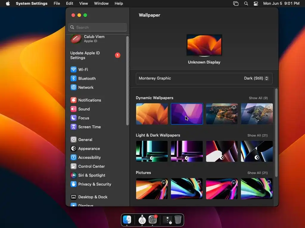Open Appearance icon in sidebar
Screen dimensions: 305x228
pos(74,148)
